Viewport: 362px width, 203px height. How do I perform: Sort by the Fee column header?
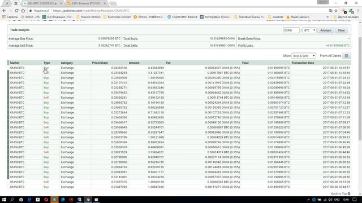click(x=168, y=63)
